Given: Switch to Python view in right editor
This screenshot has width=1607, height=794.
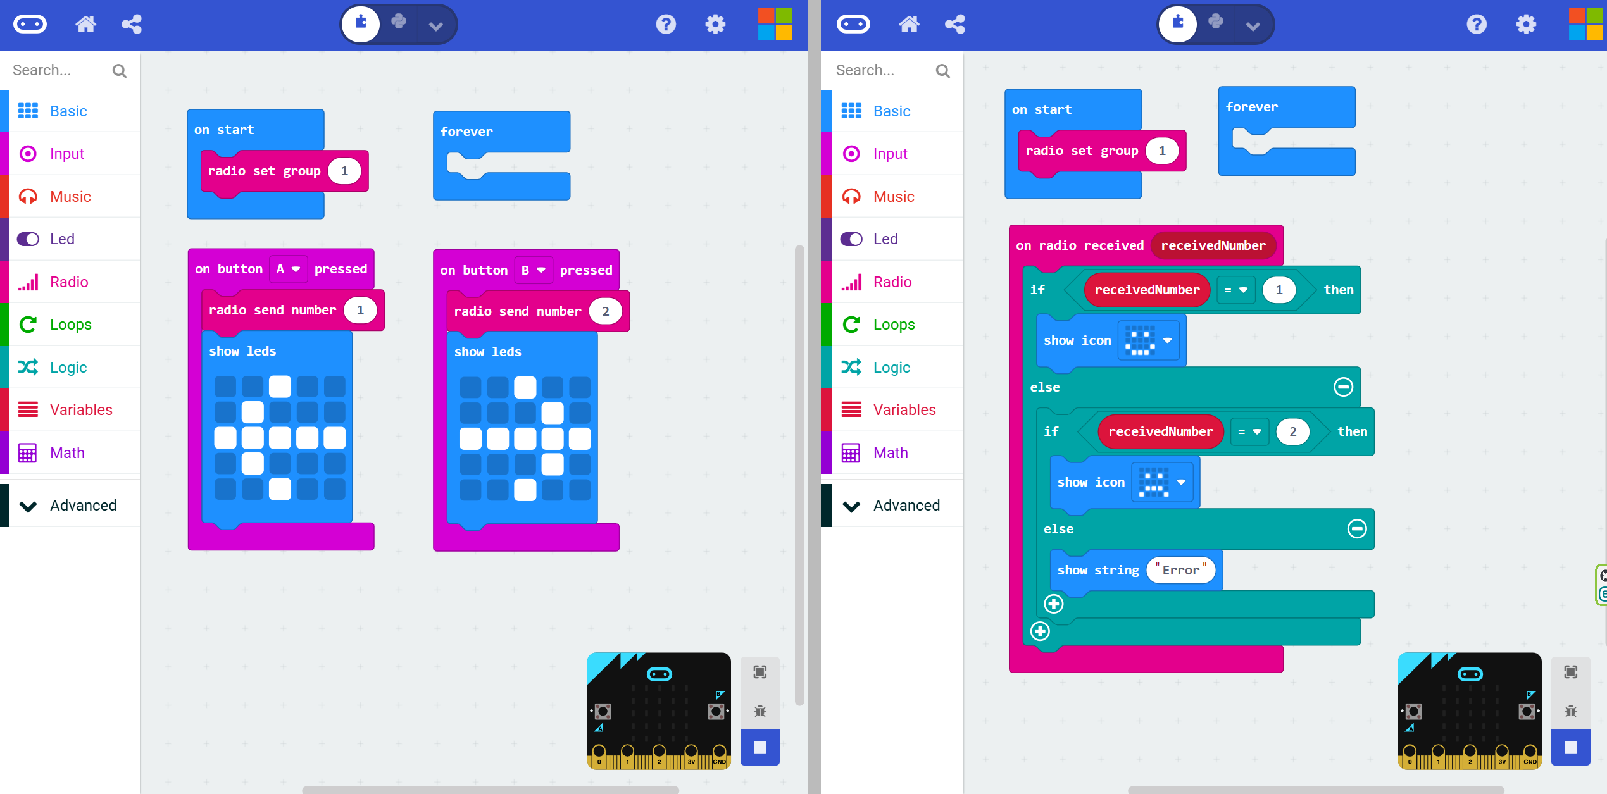Looking at the screenshot, I should pos(1216,23).
